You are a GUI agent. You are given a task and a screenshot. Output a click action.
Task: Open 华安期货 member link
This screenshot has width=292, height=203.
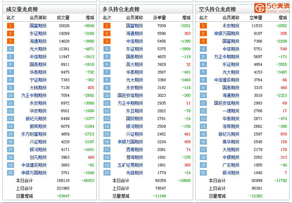[38, 111]
